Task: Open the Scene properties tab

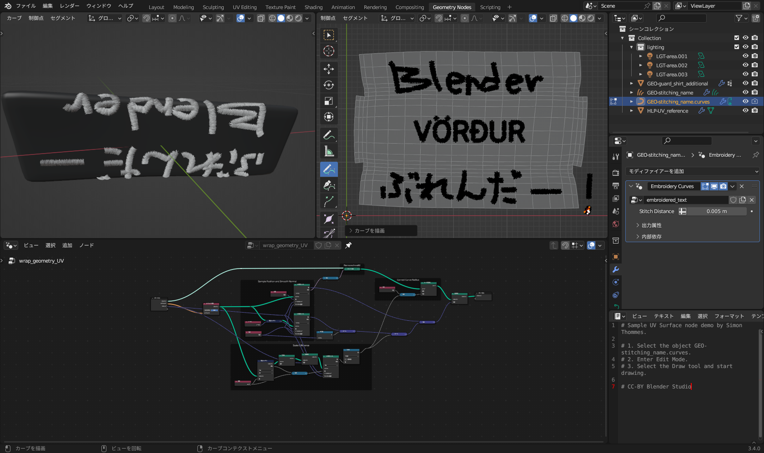Action: 616,211
